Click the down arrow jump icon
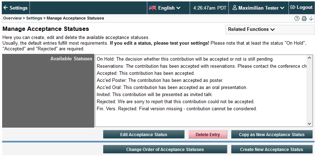 (311, 18)
